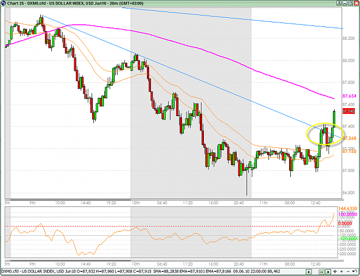Click the red dotted zero line in indicator

click(171, 226)
